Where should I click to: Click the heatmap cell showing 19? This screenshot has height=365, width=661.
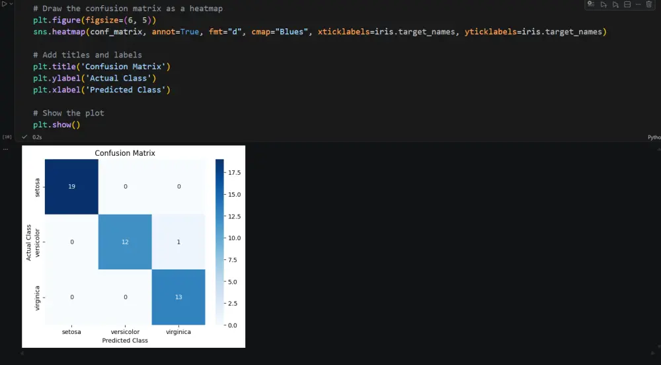tap(71, 187)
